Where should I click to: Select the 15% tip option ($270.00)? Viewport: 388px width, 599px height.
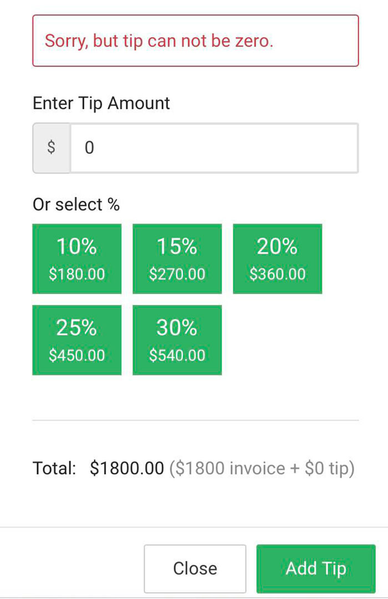pos(177,258)
